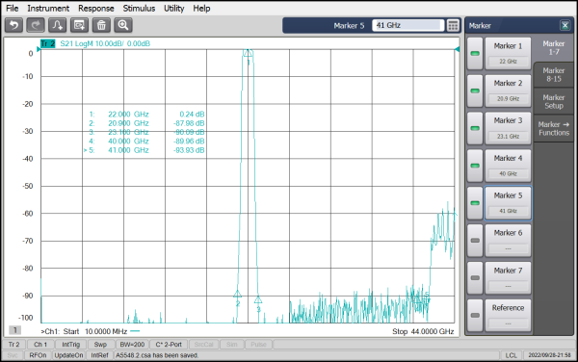
Task: Toggle Marker 5 on/off indicator
Action: (x=475, y=203)
